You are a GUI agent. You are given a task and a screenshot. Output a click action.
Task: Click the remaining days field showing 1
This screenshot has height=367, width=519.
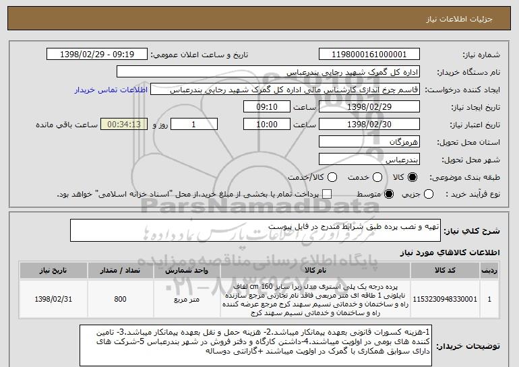coord(194,125)
